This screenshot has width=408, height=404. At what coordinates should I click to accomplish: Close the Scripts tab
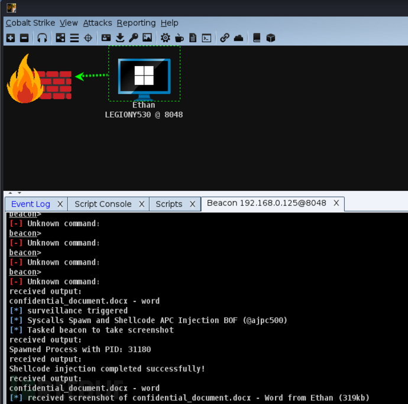click(192, 204)
